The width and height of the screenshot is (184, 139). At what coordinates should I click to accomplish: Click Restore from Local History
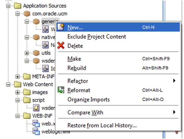coord(102,125)
